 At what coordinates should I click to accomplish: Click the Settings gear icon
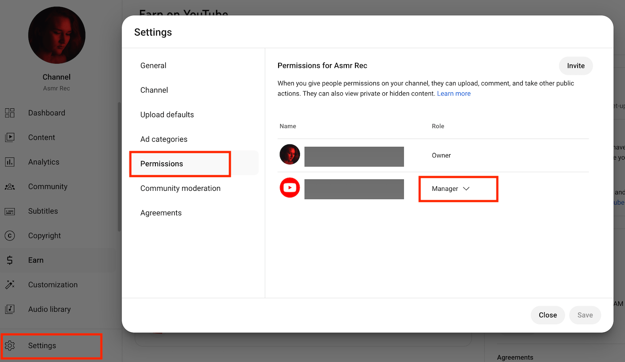[10, 346]
